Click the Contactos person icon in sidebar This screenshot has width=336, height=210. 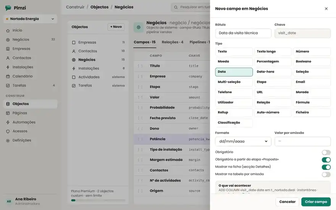tap(8, 58)
